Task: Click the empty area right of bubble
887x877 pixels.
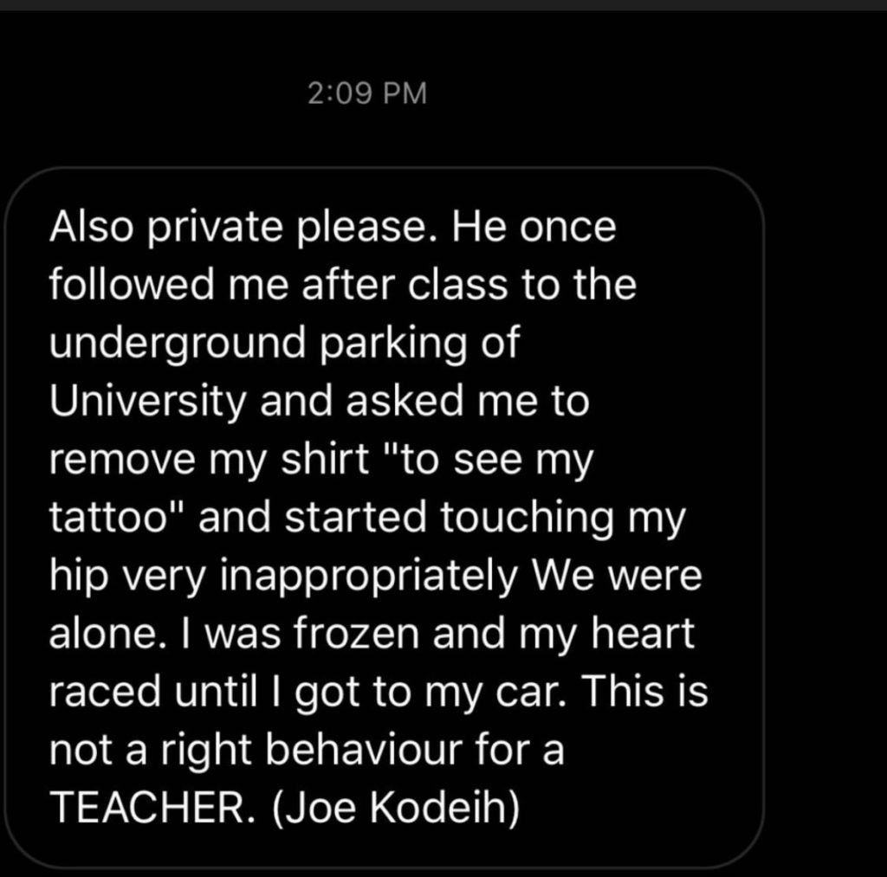Action: (825, 517)
